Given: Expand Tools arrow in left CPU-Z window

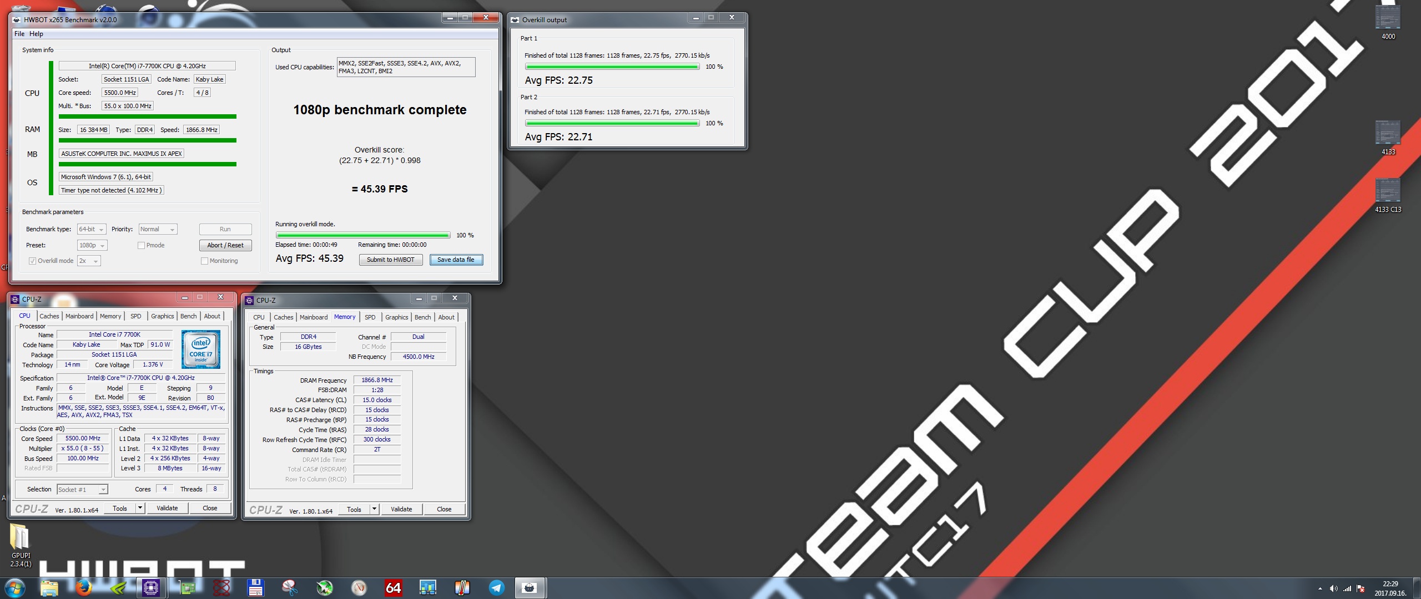Looking at the screenshot, I should coord(140,508).
